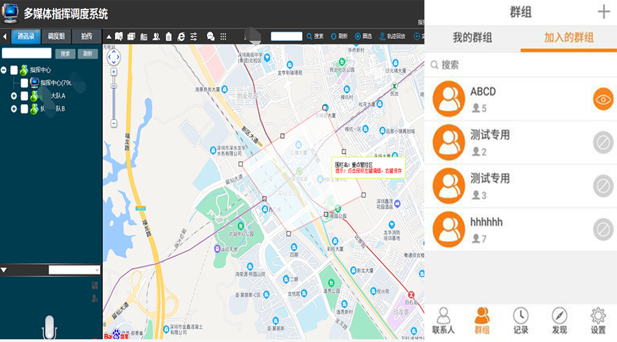
Task: Click the 记录 clock icon
Action: (x=521, y=320)
